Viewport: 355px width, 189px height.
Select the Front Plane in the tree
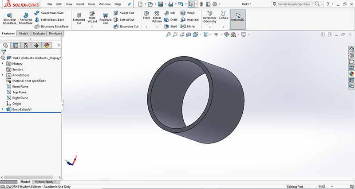[x=20, y=86]
